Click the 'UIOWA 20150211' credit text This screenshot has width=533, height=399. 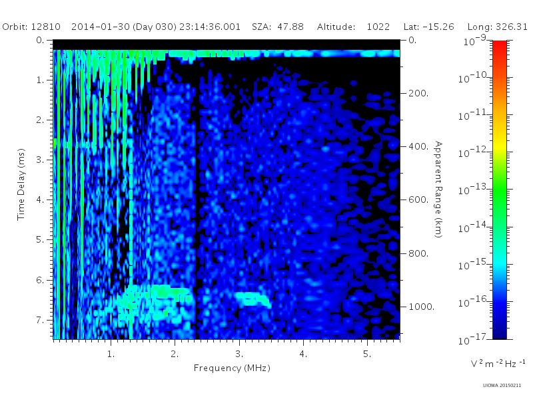pos(502,386)
